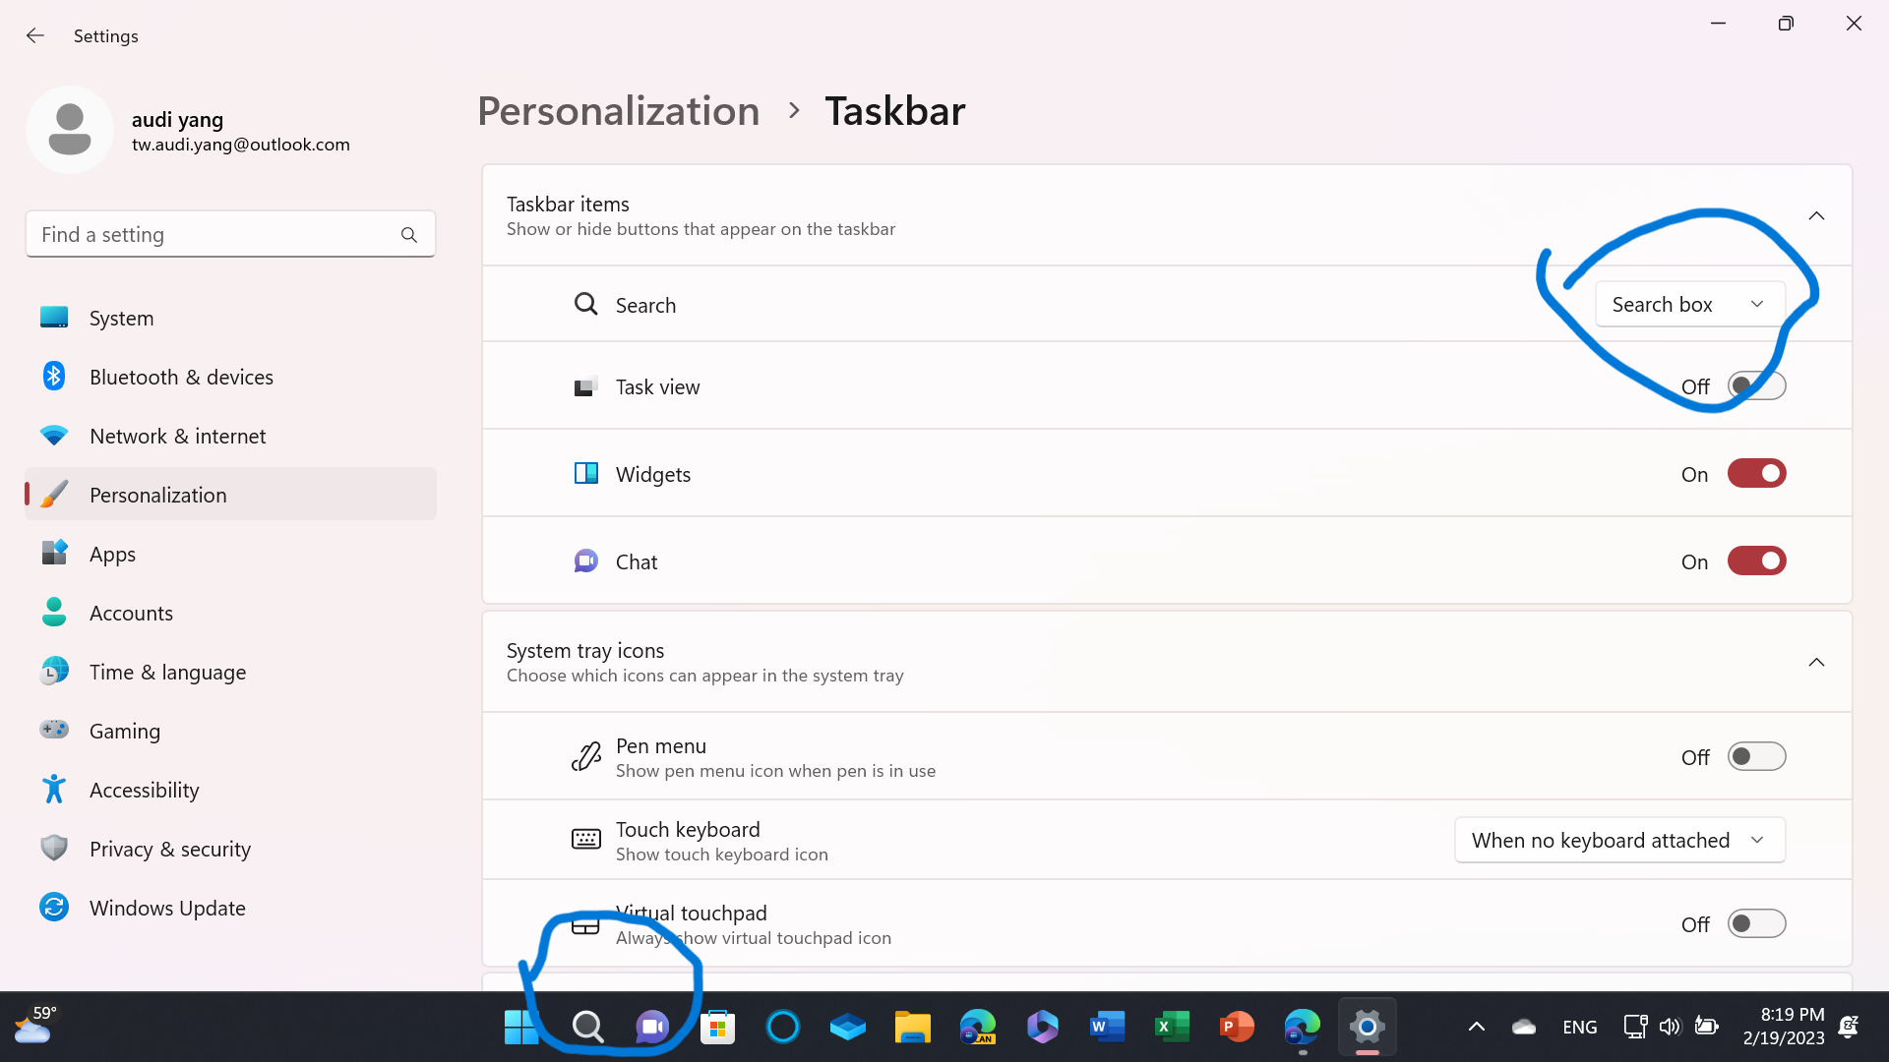This screenshot has width=1889, height=1062.
Task: Go to Personalization in the sidebar
Action: (x=157, y=495)
